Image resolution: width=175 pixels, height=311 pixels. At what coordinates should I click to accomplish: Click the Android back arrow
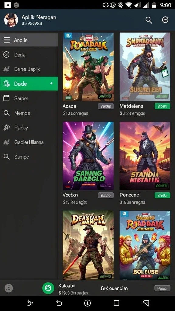coord(59,303)
